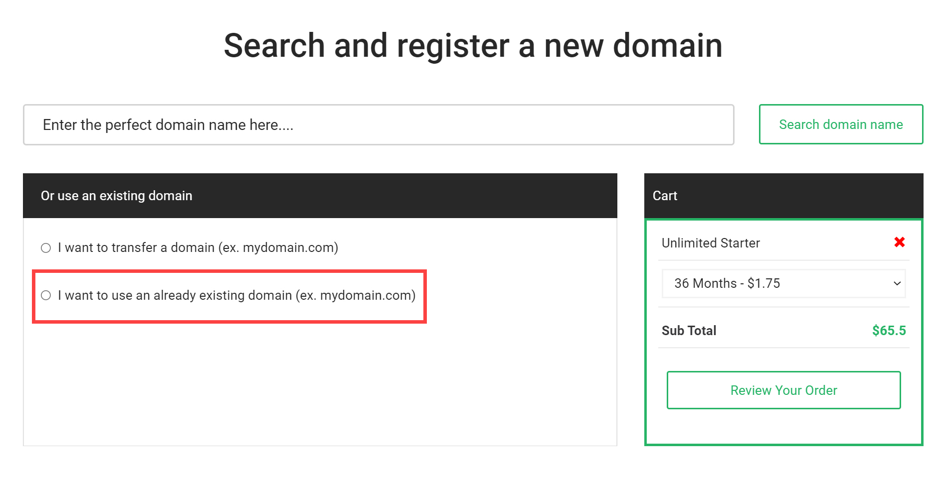Remove Unlimited Starter with the red X
The image size is (940, 480).
point(899,242)
